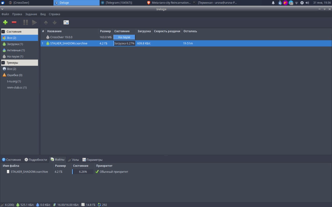The height and width of the screenshot is (207, 332).
Task: Click the 525.1 КБ/с download speed indicator
Action: pyautogui.click(x=25, y=205)
